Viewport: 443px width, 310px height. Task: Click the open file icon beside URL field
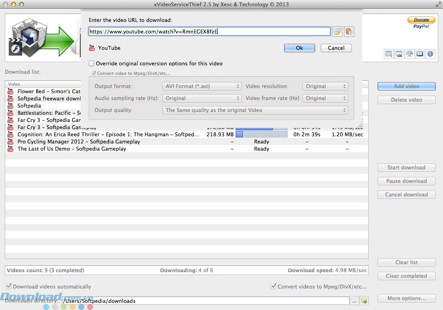337,31
